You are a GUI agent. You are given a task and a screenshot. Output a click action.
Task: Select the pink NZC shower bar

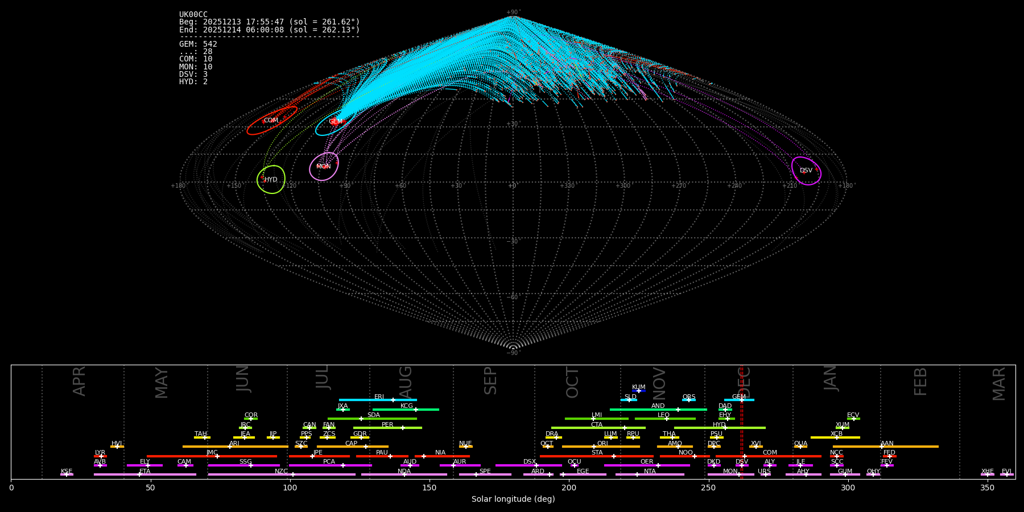click(282, 474)
